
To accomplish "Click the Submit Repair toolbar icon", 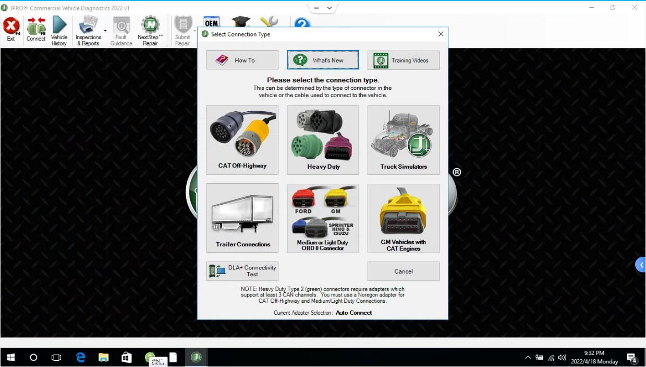I will tap(182, 31).
